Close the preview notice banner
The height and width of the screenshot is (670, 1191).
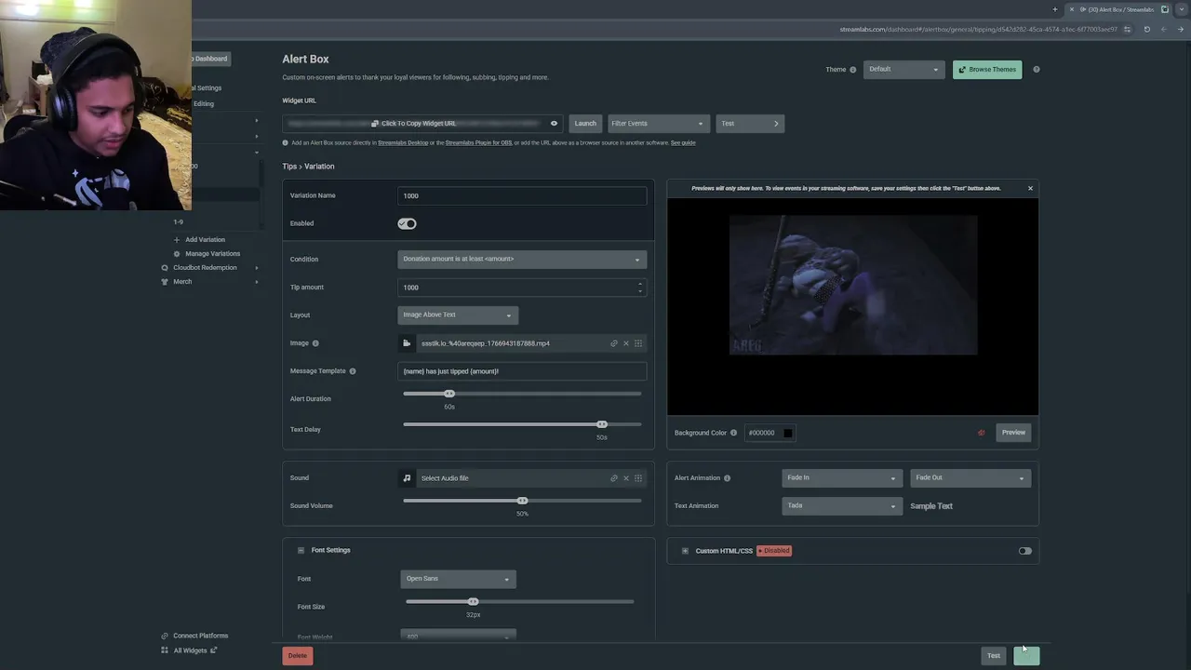click(x=1030, y=189)
